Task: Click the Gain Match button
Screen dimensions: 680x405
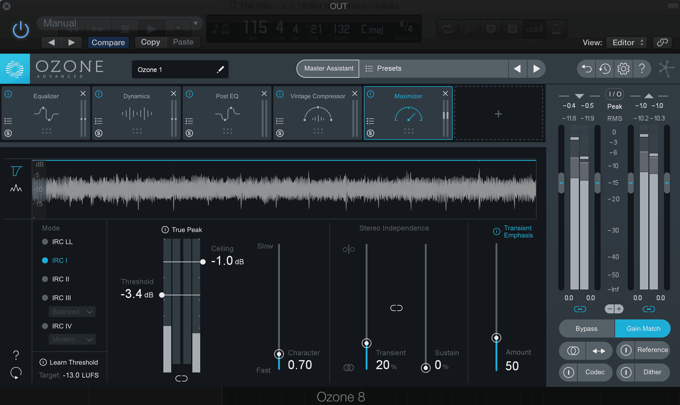Action: tap(643, 328)
